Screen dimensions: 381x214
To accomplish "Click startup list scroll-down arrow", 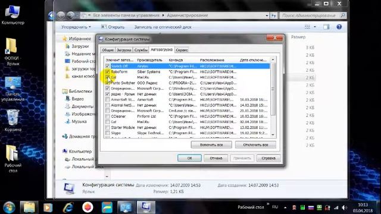I will tap(273, 135).
